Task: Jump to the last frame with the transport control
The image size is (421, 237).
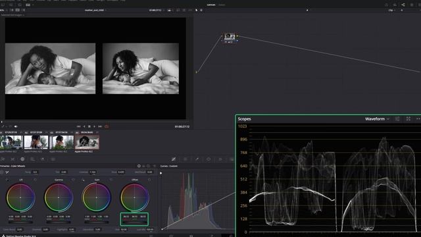Action: tap(100, 126)
